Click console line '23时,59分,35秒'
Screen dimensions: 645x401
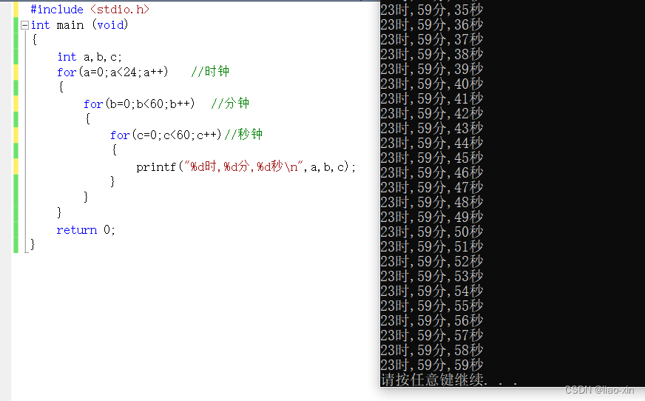click(431, 10)
